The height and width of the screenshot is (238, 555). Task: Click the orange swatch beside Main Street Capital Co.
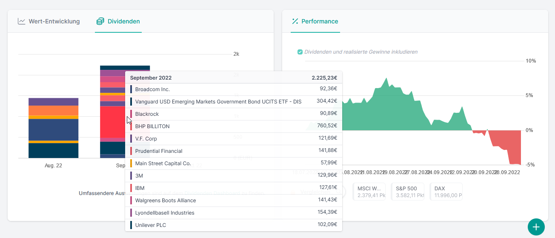tap(131, 163)
